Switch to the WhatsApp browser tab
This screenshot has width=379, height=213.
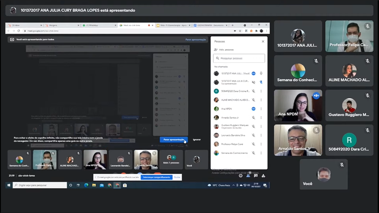pos(93,25)
